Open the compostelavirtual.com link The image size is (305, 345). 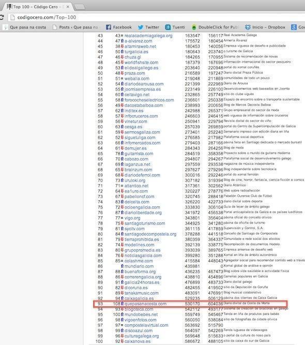pos(146,325)
